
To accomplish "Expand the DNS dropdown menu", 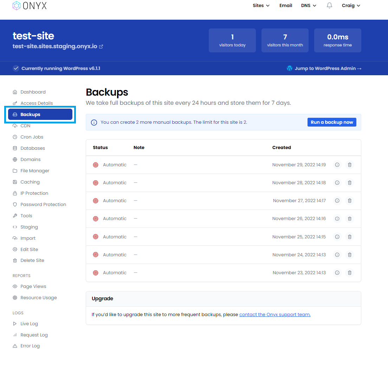I will pyautogui.click(x=309, y=5).
